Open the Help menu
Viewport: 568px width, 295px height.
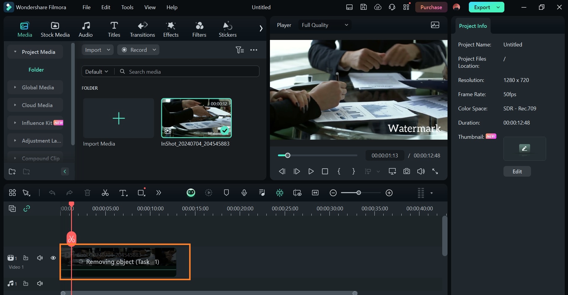[172, 7]
